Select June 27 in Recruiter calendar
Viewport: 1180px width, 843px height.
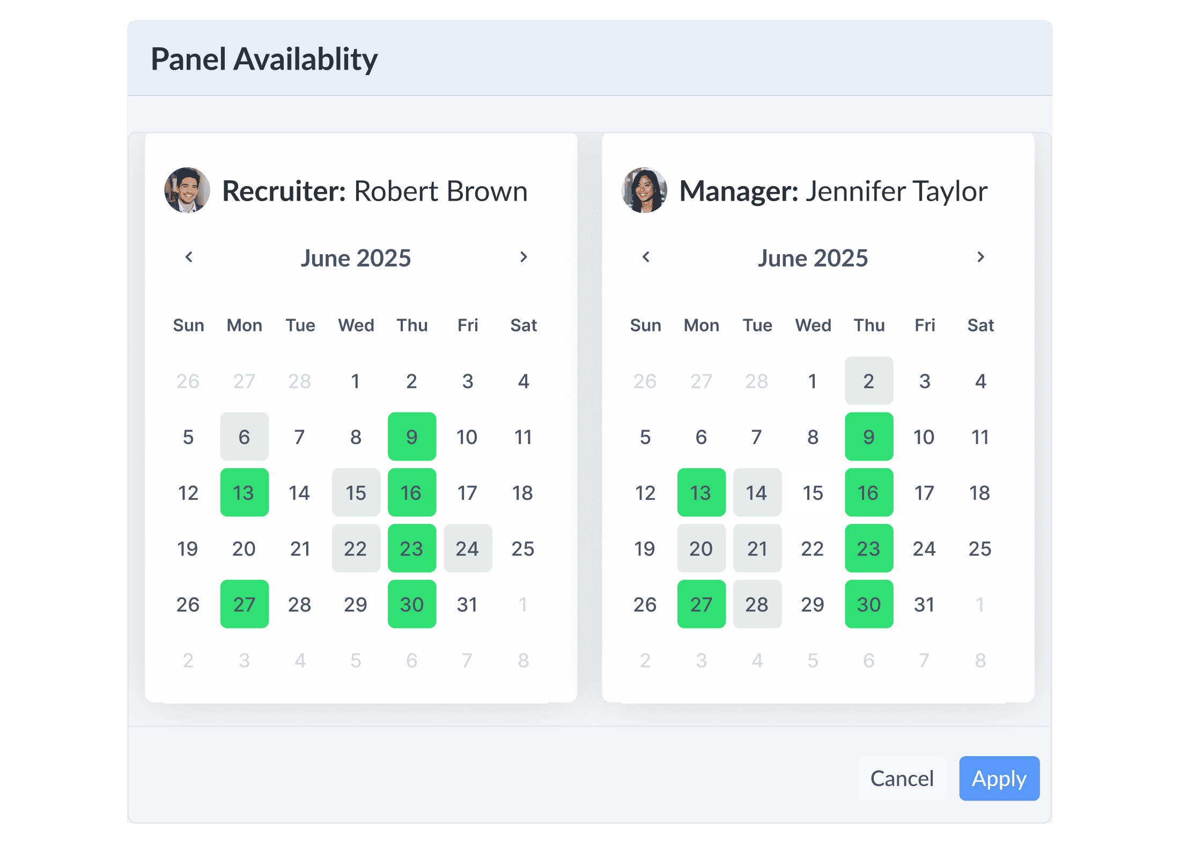(x=245, y=604)
